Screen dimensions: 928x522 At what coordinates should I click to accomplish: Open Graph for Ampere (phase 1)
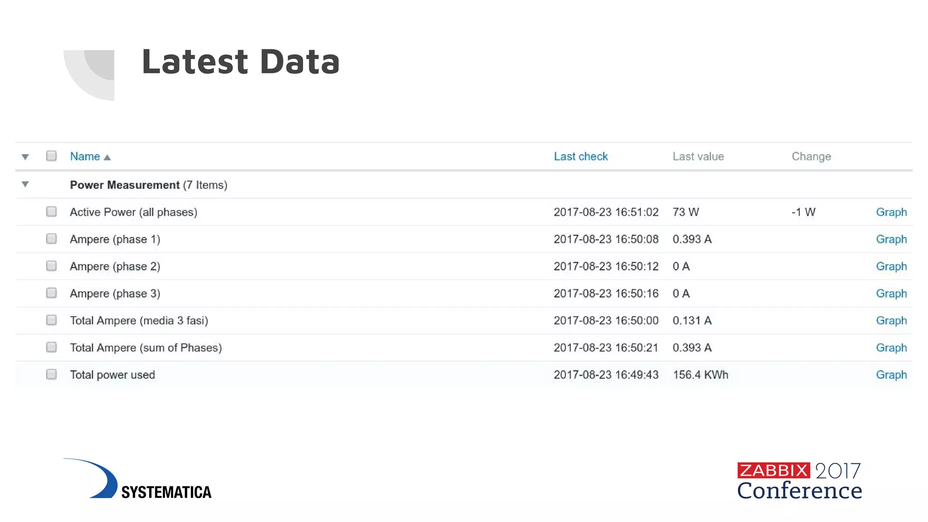891,239
